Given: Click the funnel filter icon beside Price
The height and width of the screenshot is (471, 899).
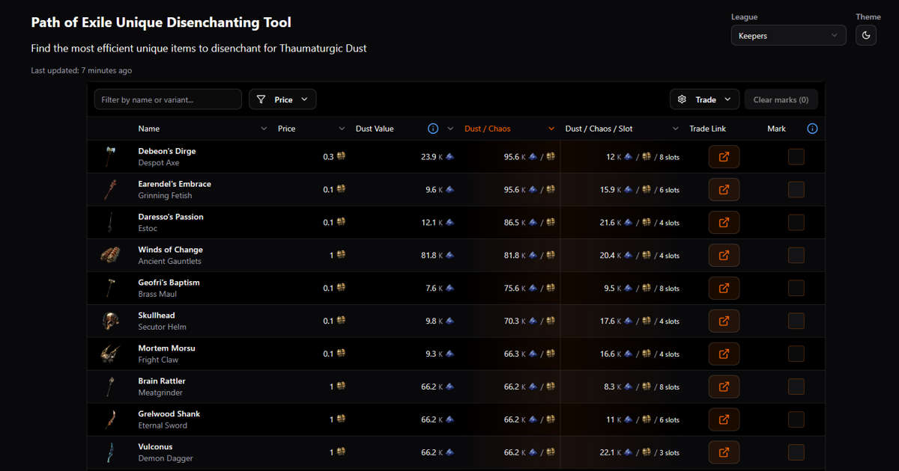Looking at the screenshot, I should point(261,99).
